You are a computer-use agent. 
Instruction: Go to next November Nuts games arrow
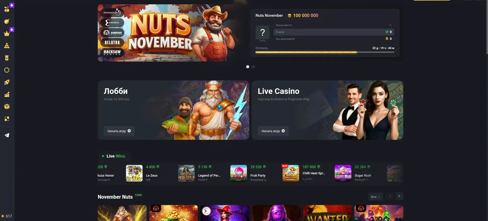coord(399,196)
